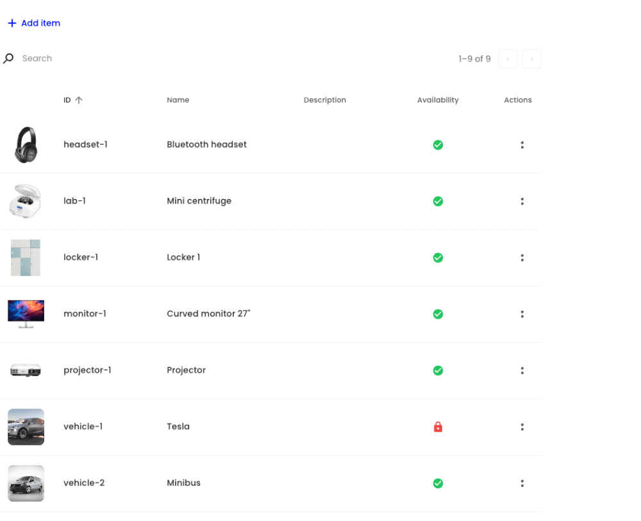
Task: Click the availability icon on the locker-1 row
Action: (x=438, y=258)
